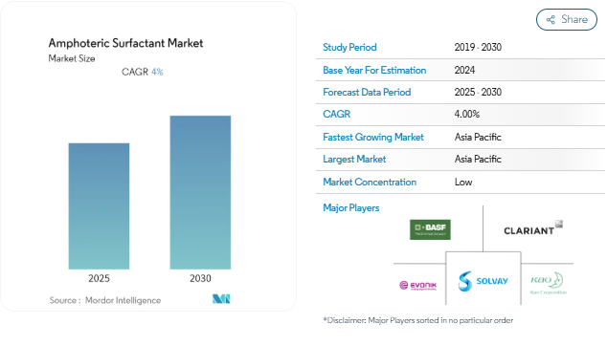Click the CAGR 4% value in chart

[x=158, y=72]
